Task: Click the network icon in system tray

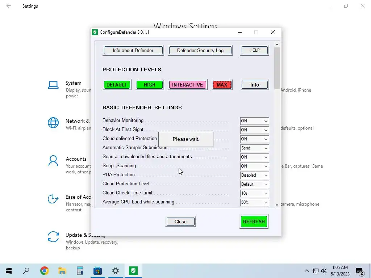Action: (x=316, y=271)
